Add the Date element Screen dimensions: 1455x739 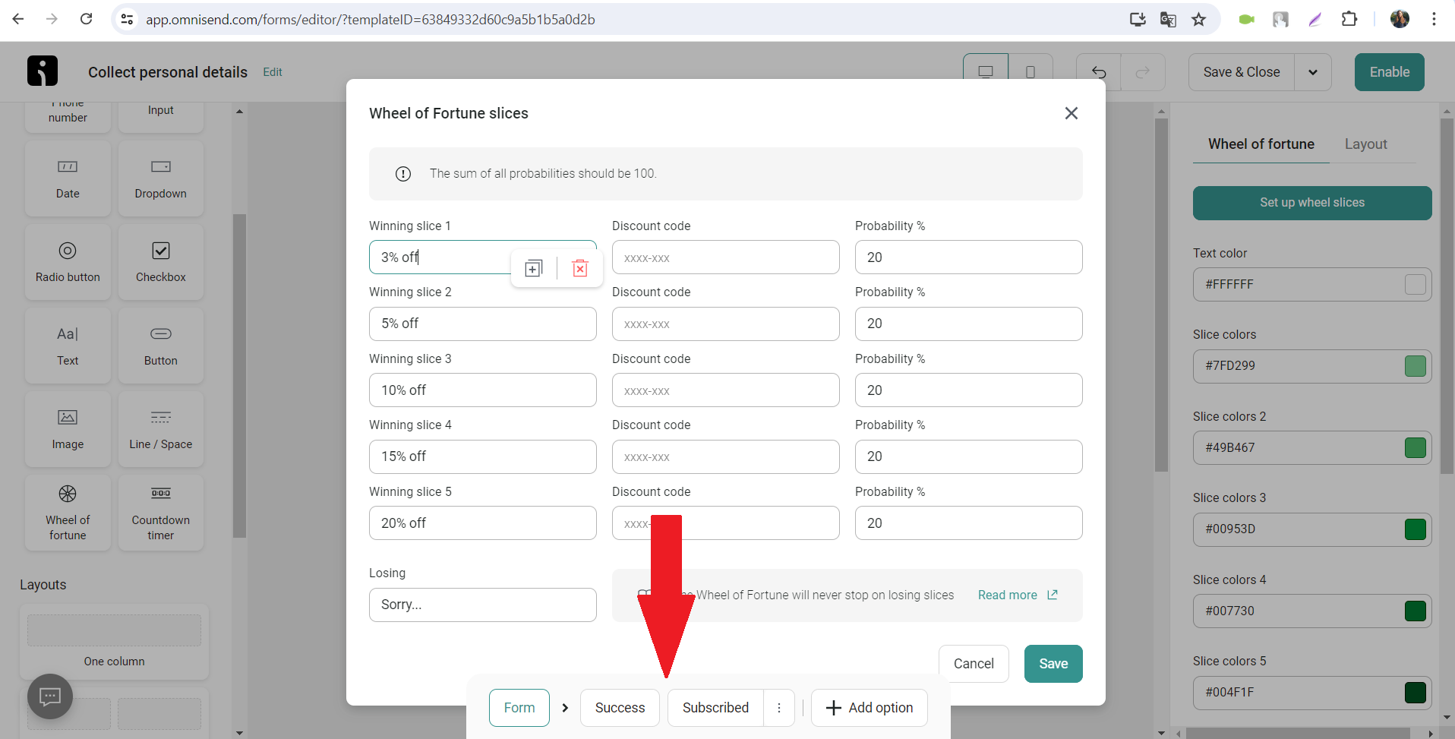click(68, 178)
